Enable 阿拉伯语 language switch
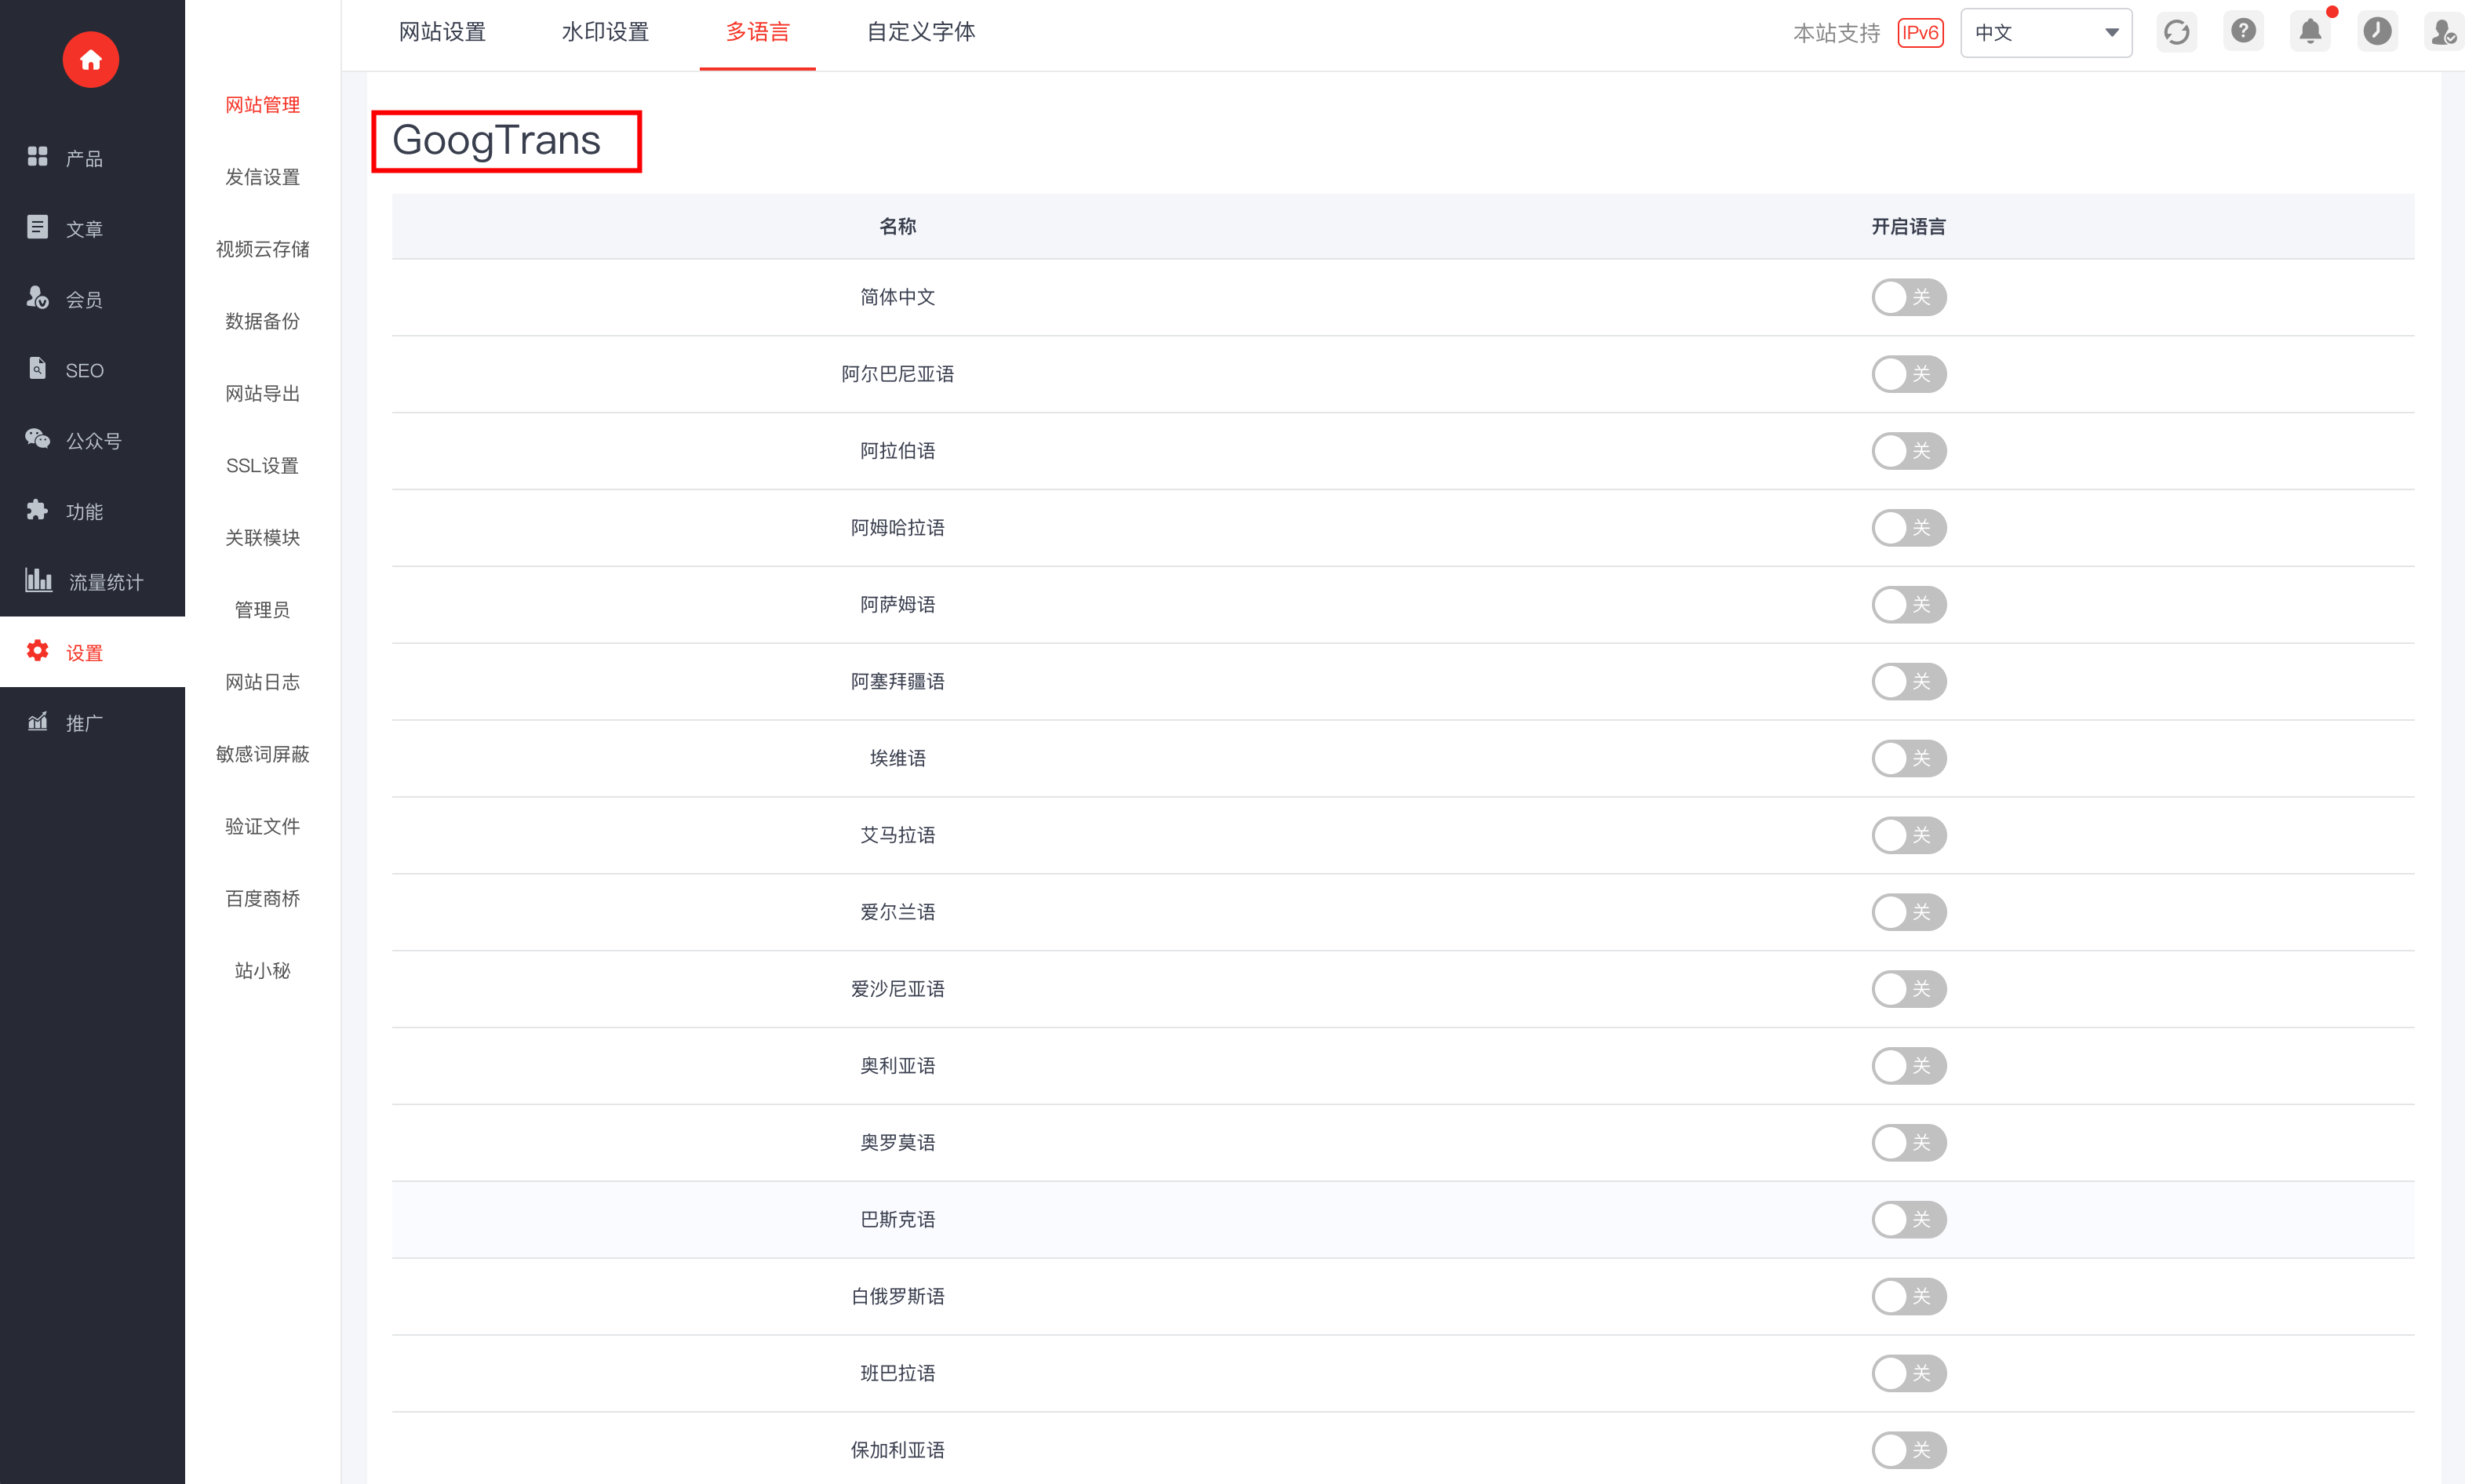Image resolution: width=2465 pixels, height=1484 pixels. pos(1908,451)
